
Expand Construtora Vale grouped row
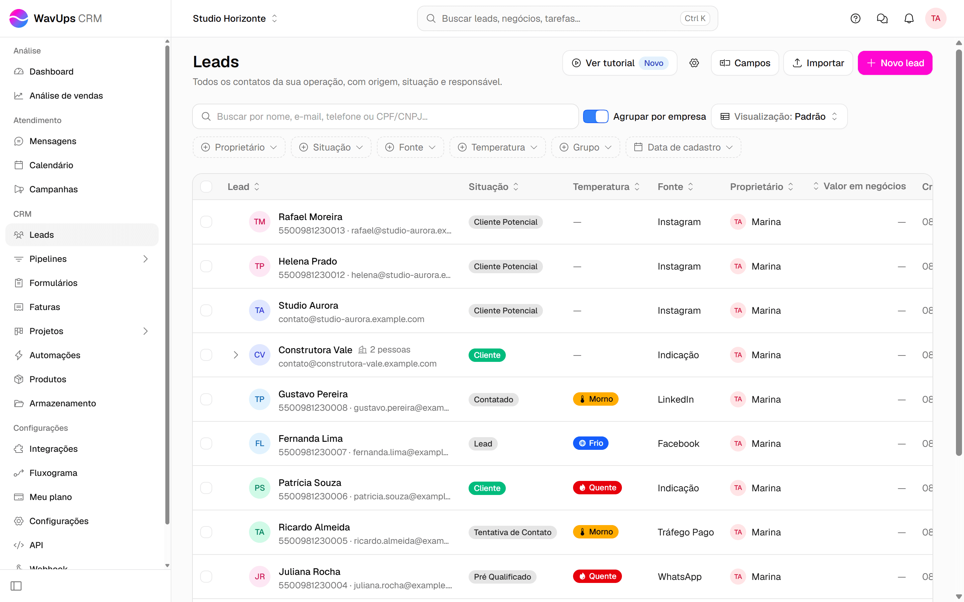pos(236,355)
